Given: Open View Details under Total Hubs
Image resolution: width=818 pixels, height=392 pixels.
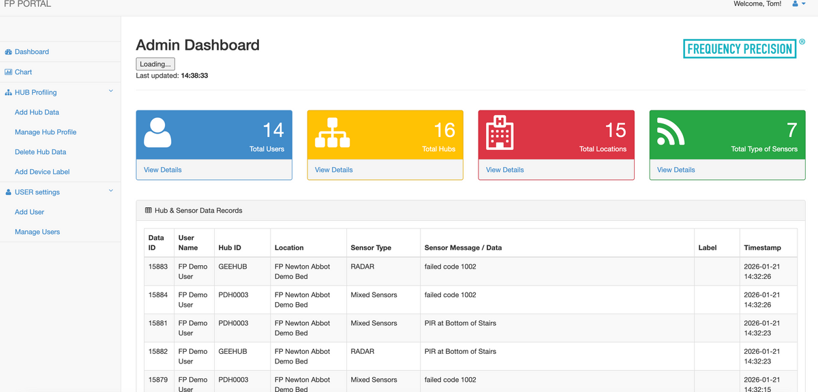Looking at the screenshot, I should click(x=334, y=170).
